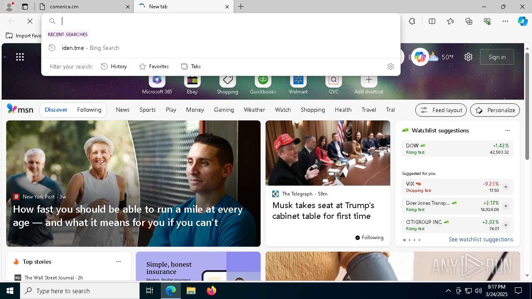Add VIX to watchlist

505,187
